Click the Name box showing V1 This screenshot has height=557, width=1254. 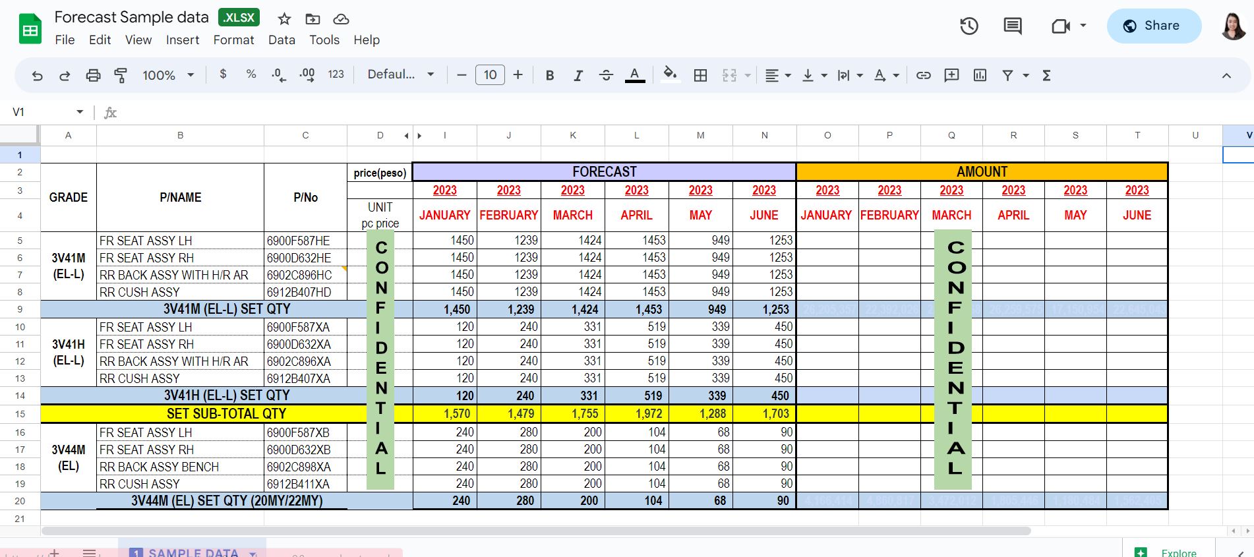48,112
